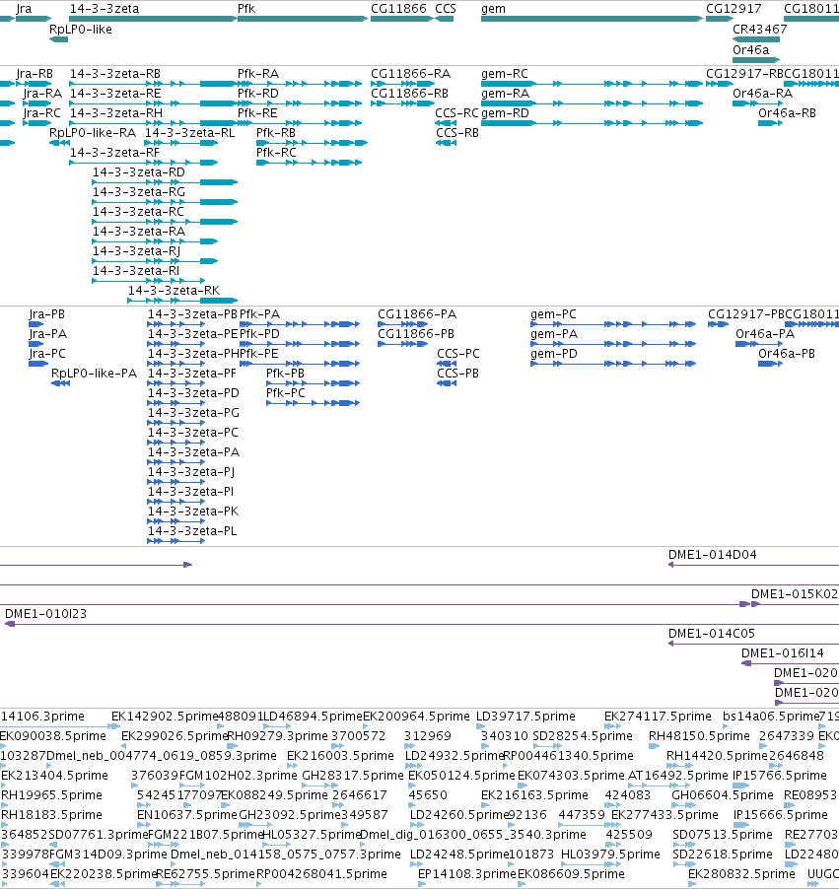Viewport: 839px width, 889px height.
Task: Select the EK200964.5prime EST label
Action: pyautogui.click(x=416, y=717)
